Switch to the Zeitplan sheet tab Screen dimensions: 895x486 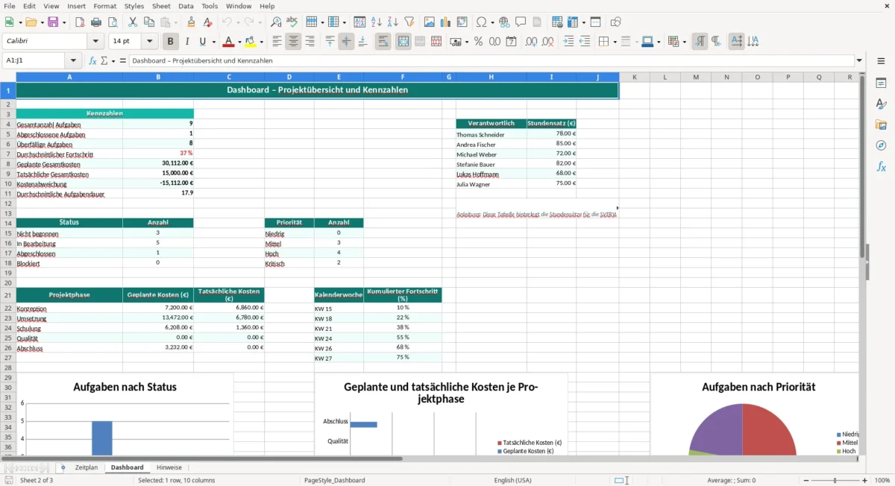87,467
